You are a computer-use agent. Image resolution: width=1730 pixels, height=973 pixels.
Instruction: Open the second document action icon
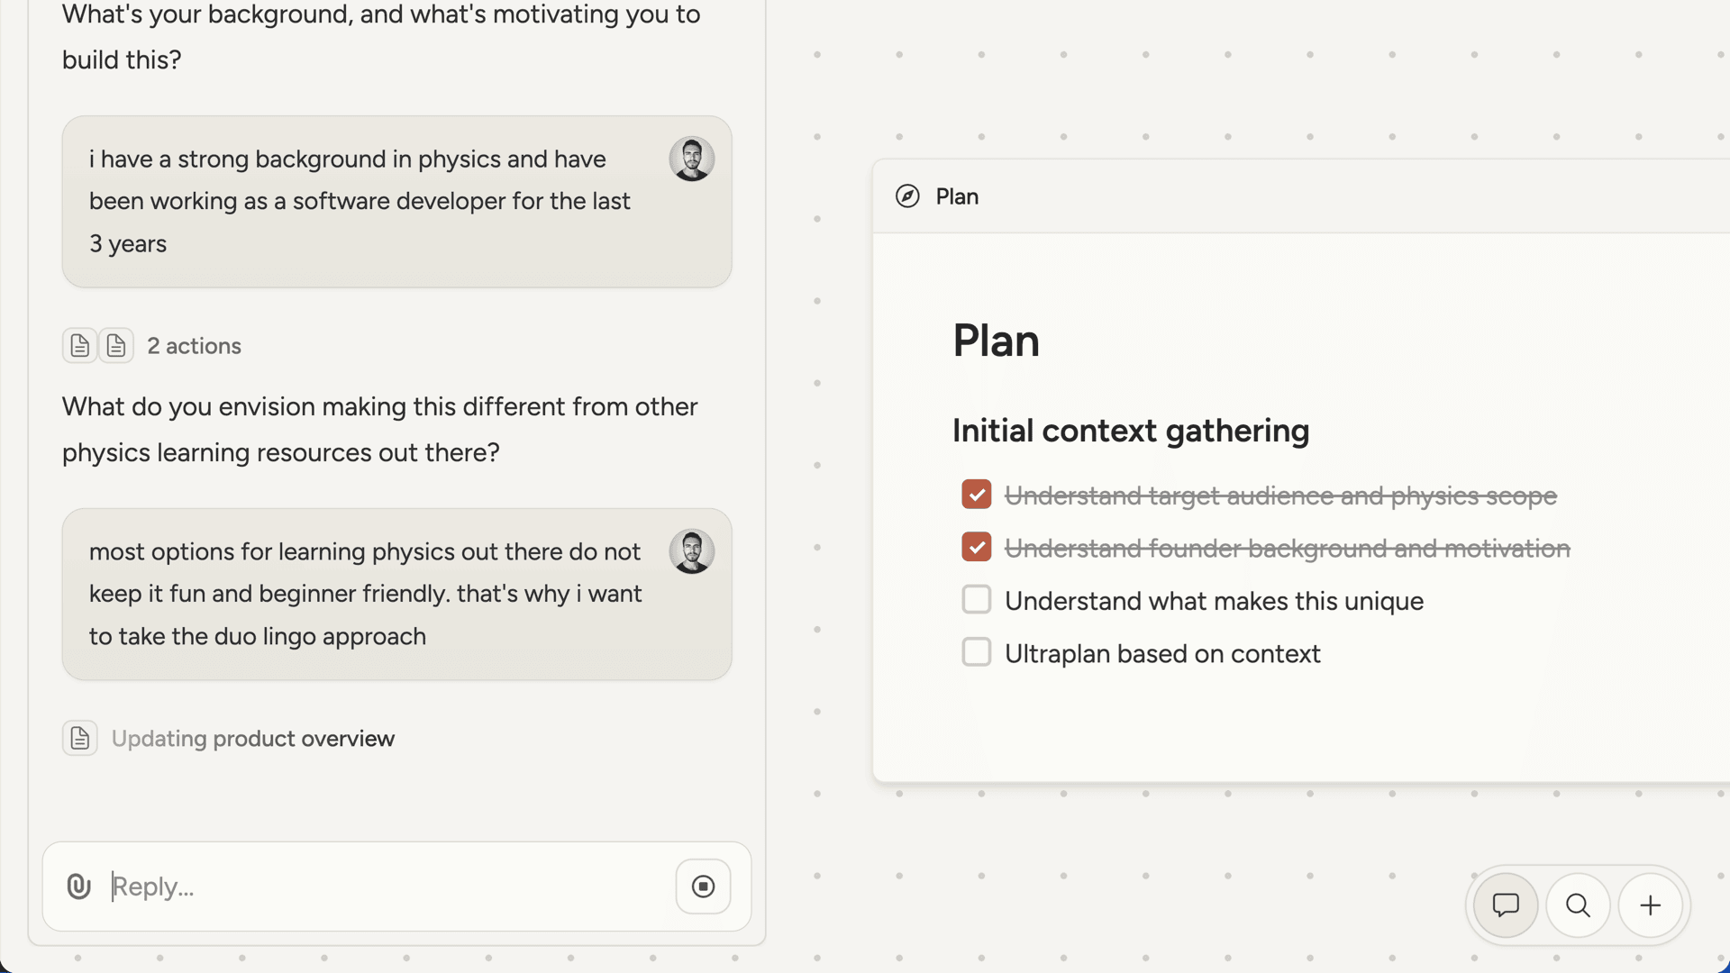click(116, 345)
